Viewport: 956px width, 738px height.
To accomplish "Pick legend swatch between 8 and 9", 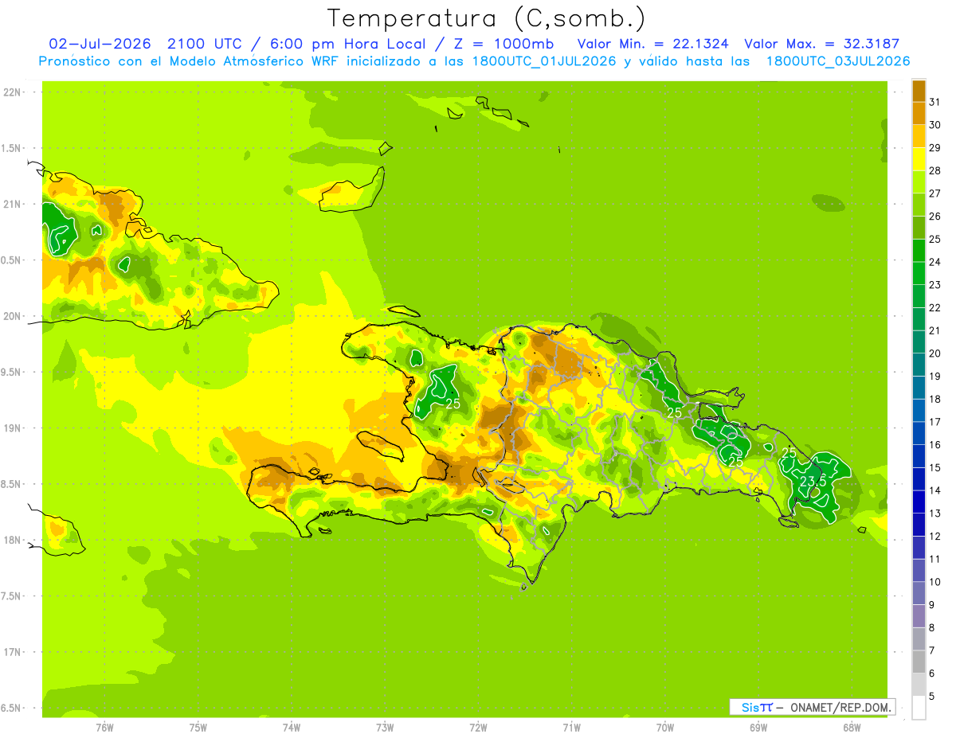I will pos(919,616).
